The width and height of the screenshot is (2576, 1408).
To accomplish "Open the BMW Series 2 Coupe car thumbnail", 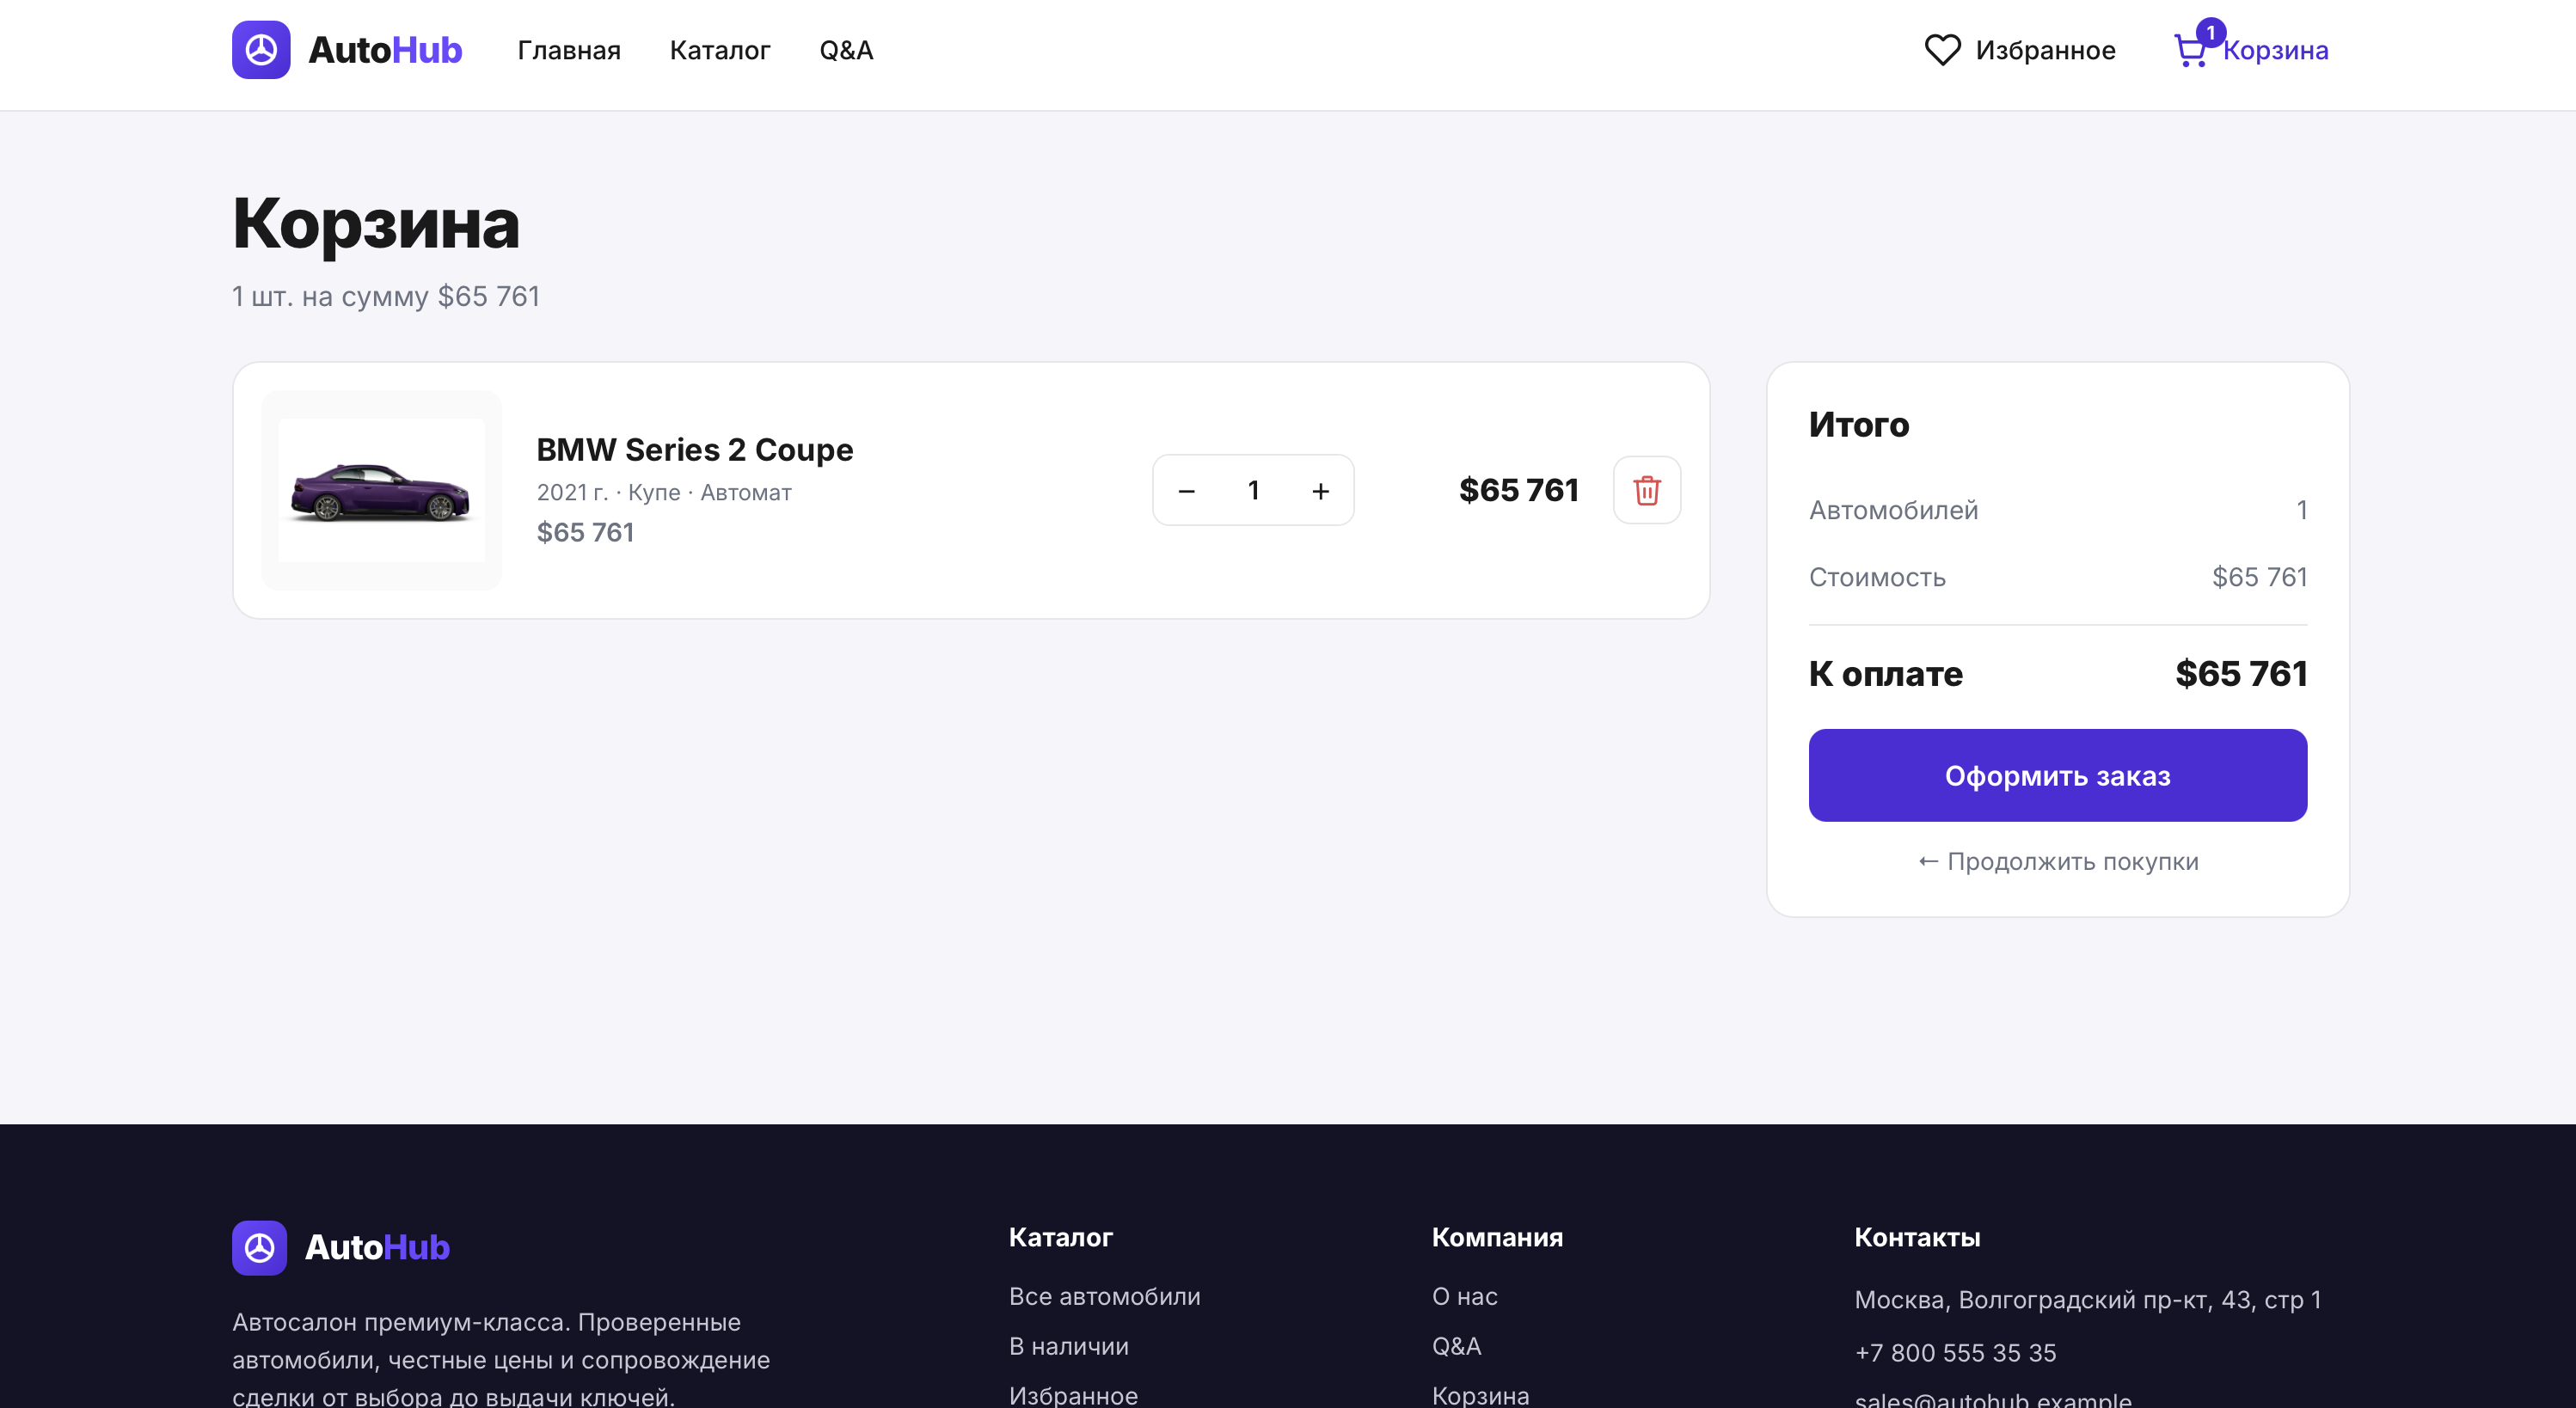I will pyautogui.click(x=381, y=490).
